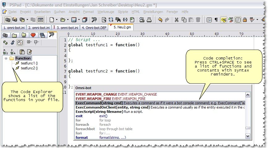
Task: Select testfunc2 () in code explorer
Action: point(29,68)
